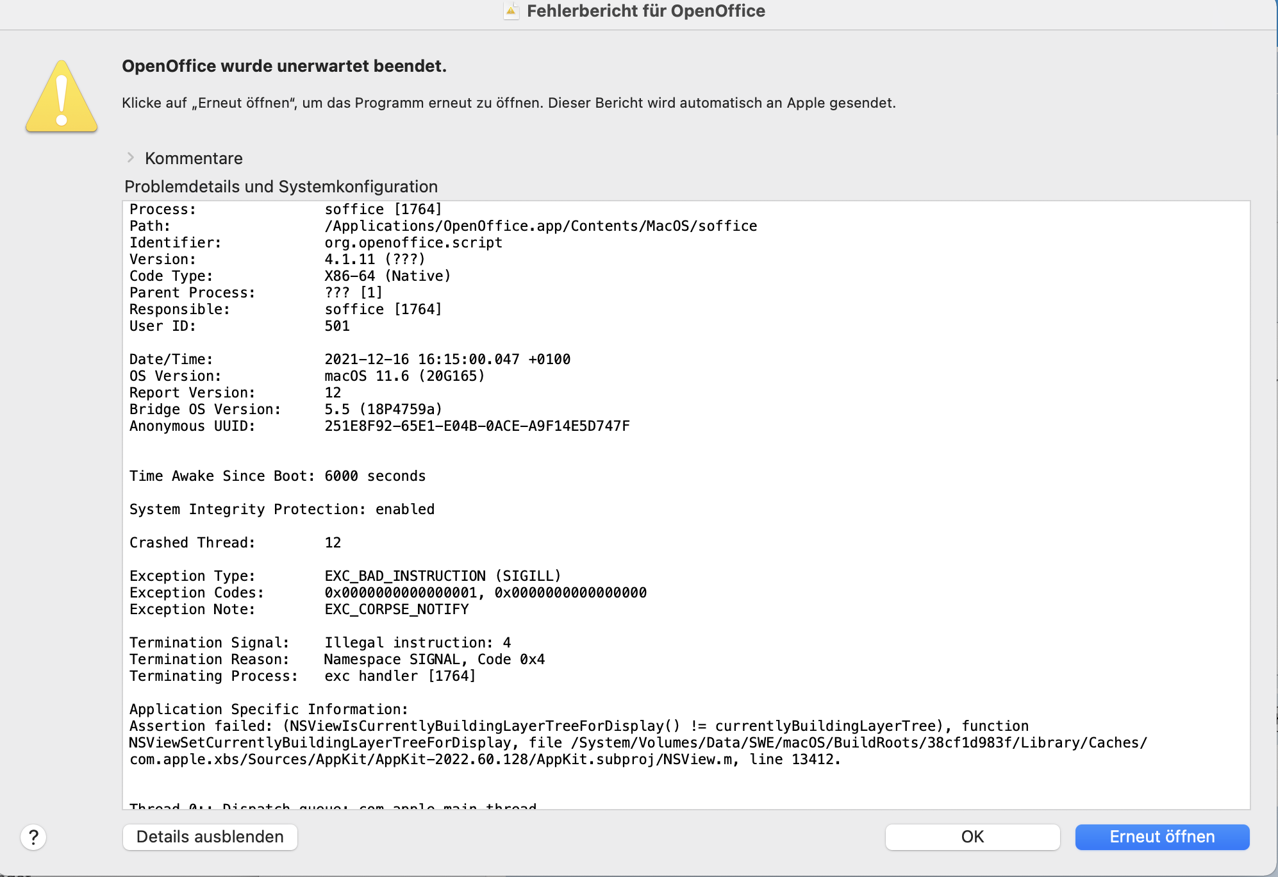1278x877 pixels.
Task: Click the Kommentare section label
Action: (194, 158)
